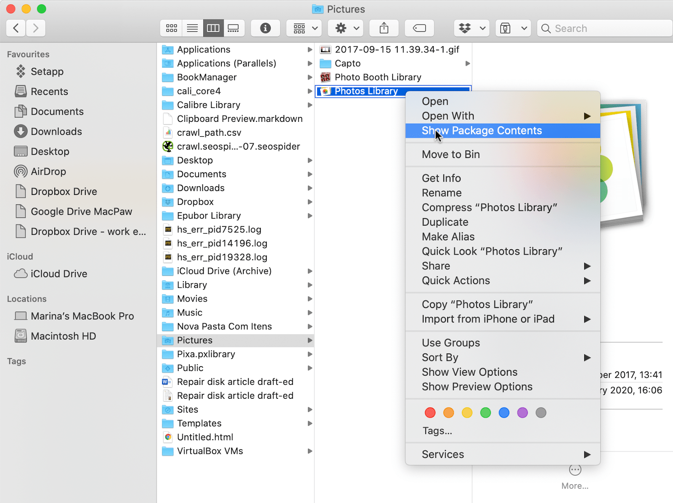This screenshot has height=503, width=673.
Task: Click the Share icon in the toolbar
Action: pos(384,28)
